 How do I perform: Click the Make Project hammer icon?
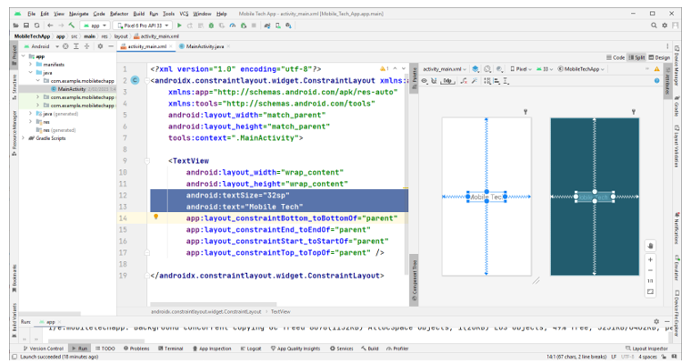[x=71, y=25]
